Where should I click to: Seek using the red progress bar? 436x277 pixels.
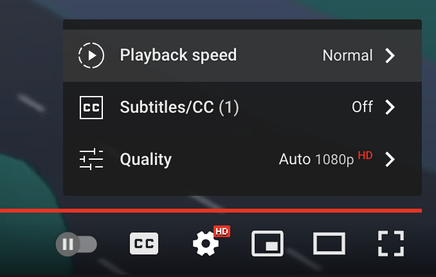click(211, 210)
